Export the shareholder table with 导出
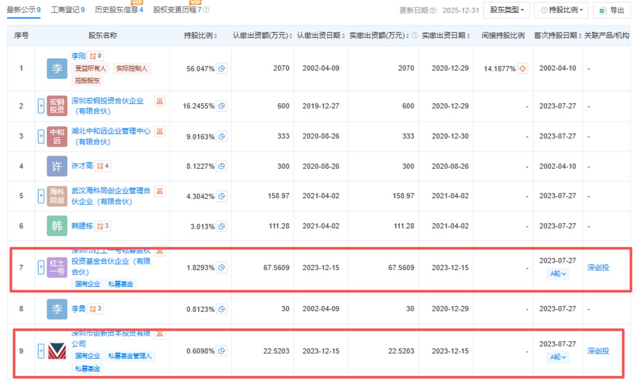This screenshot has height=383, width=638. pyautogui.click(x=612, y=10)
